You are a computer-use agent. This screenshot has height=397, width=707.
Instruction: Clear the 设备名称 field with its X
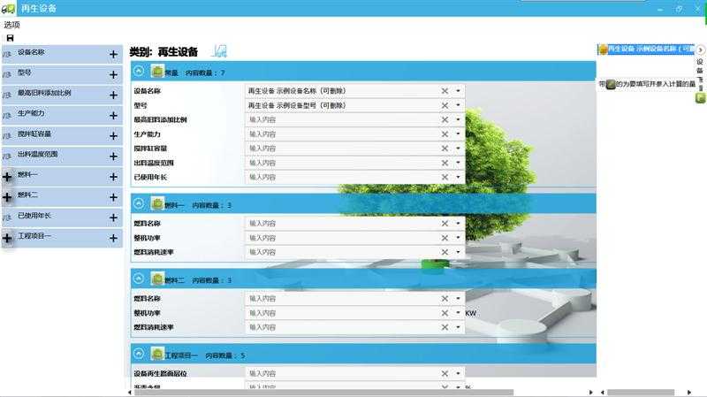coord(445,91)
